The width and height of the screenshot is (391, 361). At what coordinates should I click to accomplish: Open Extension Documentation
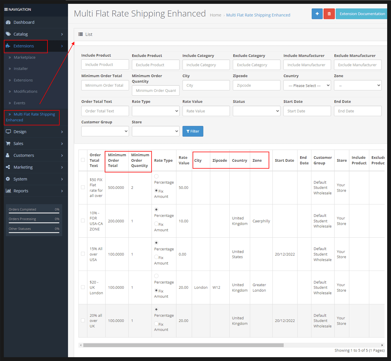pos(361,14)
